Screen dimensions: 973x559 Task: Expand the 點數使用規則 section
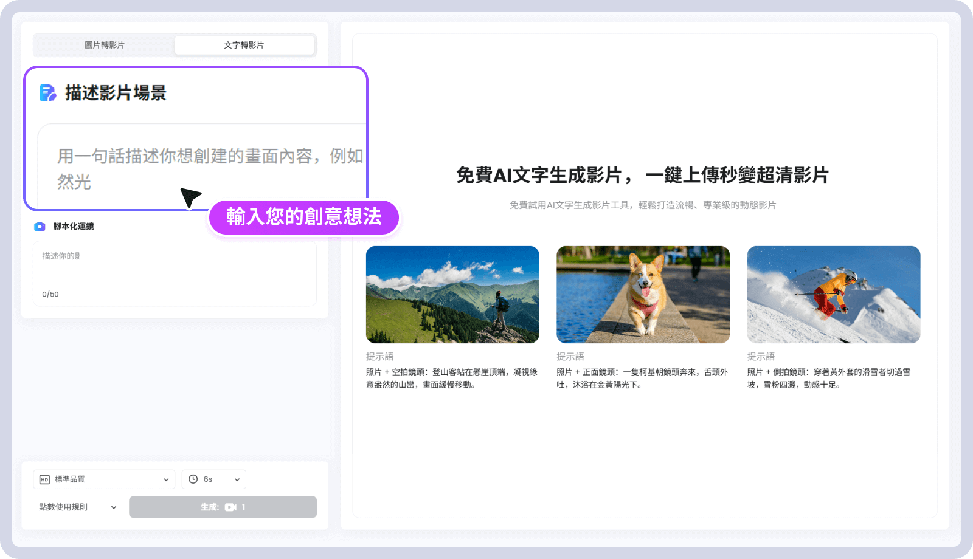coord(78,507)
